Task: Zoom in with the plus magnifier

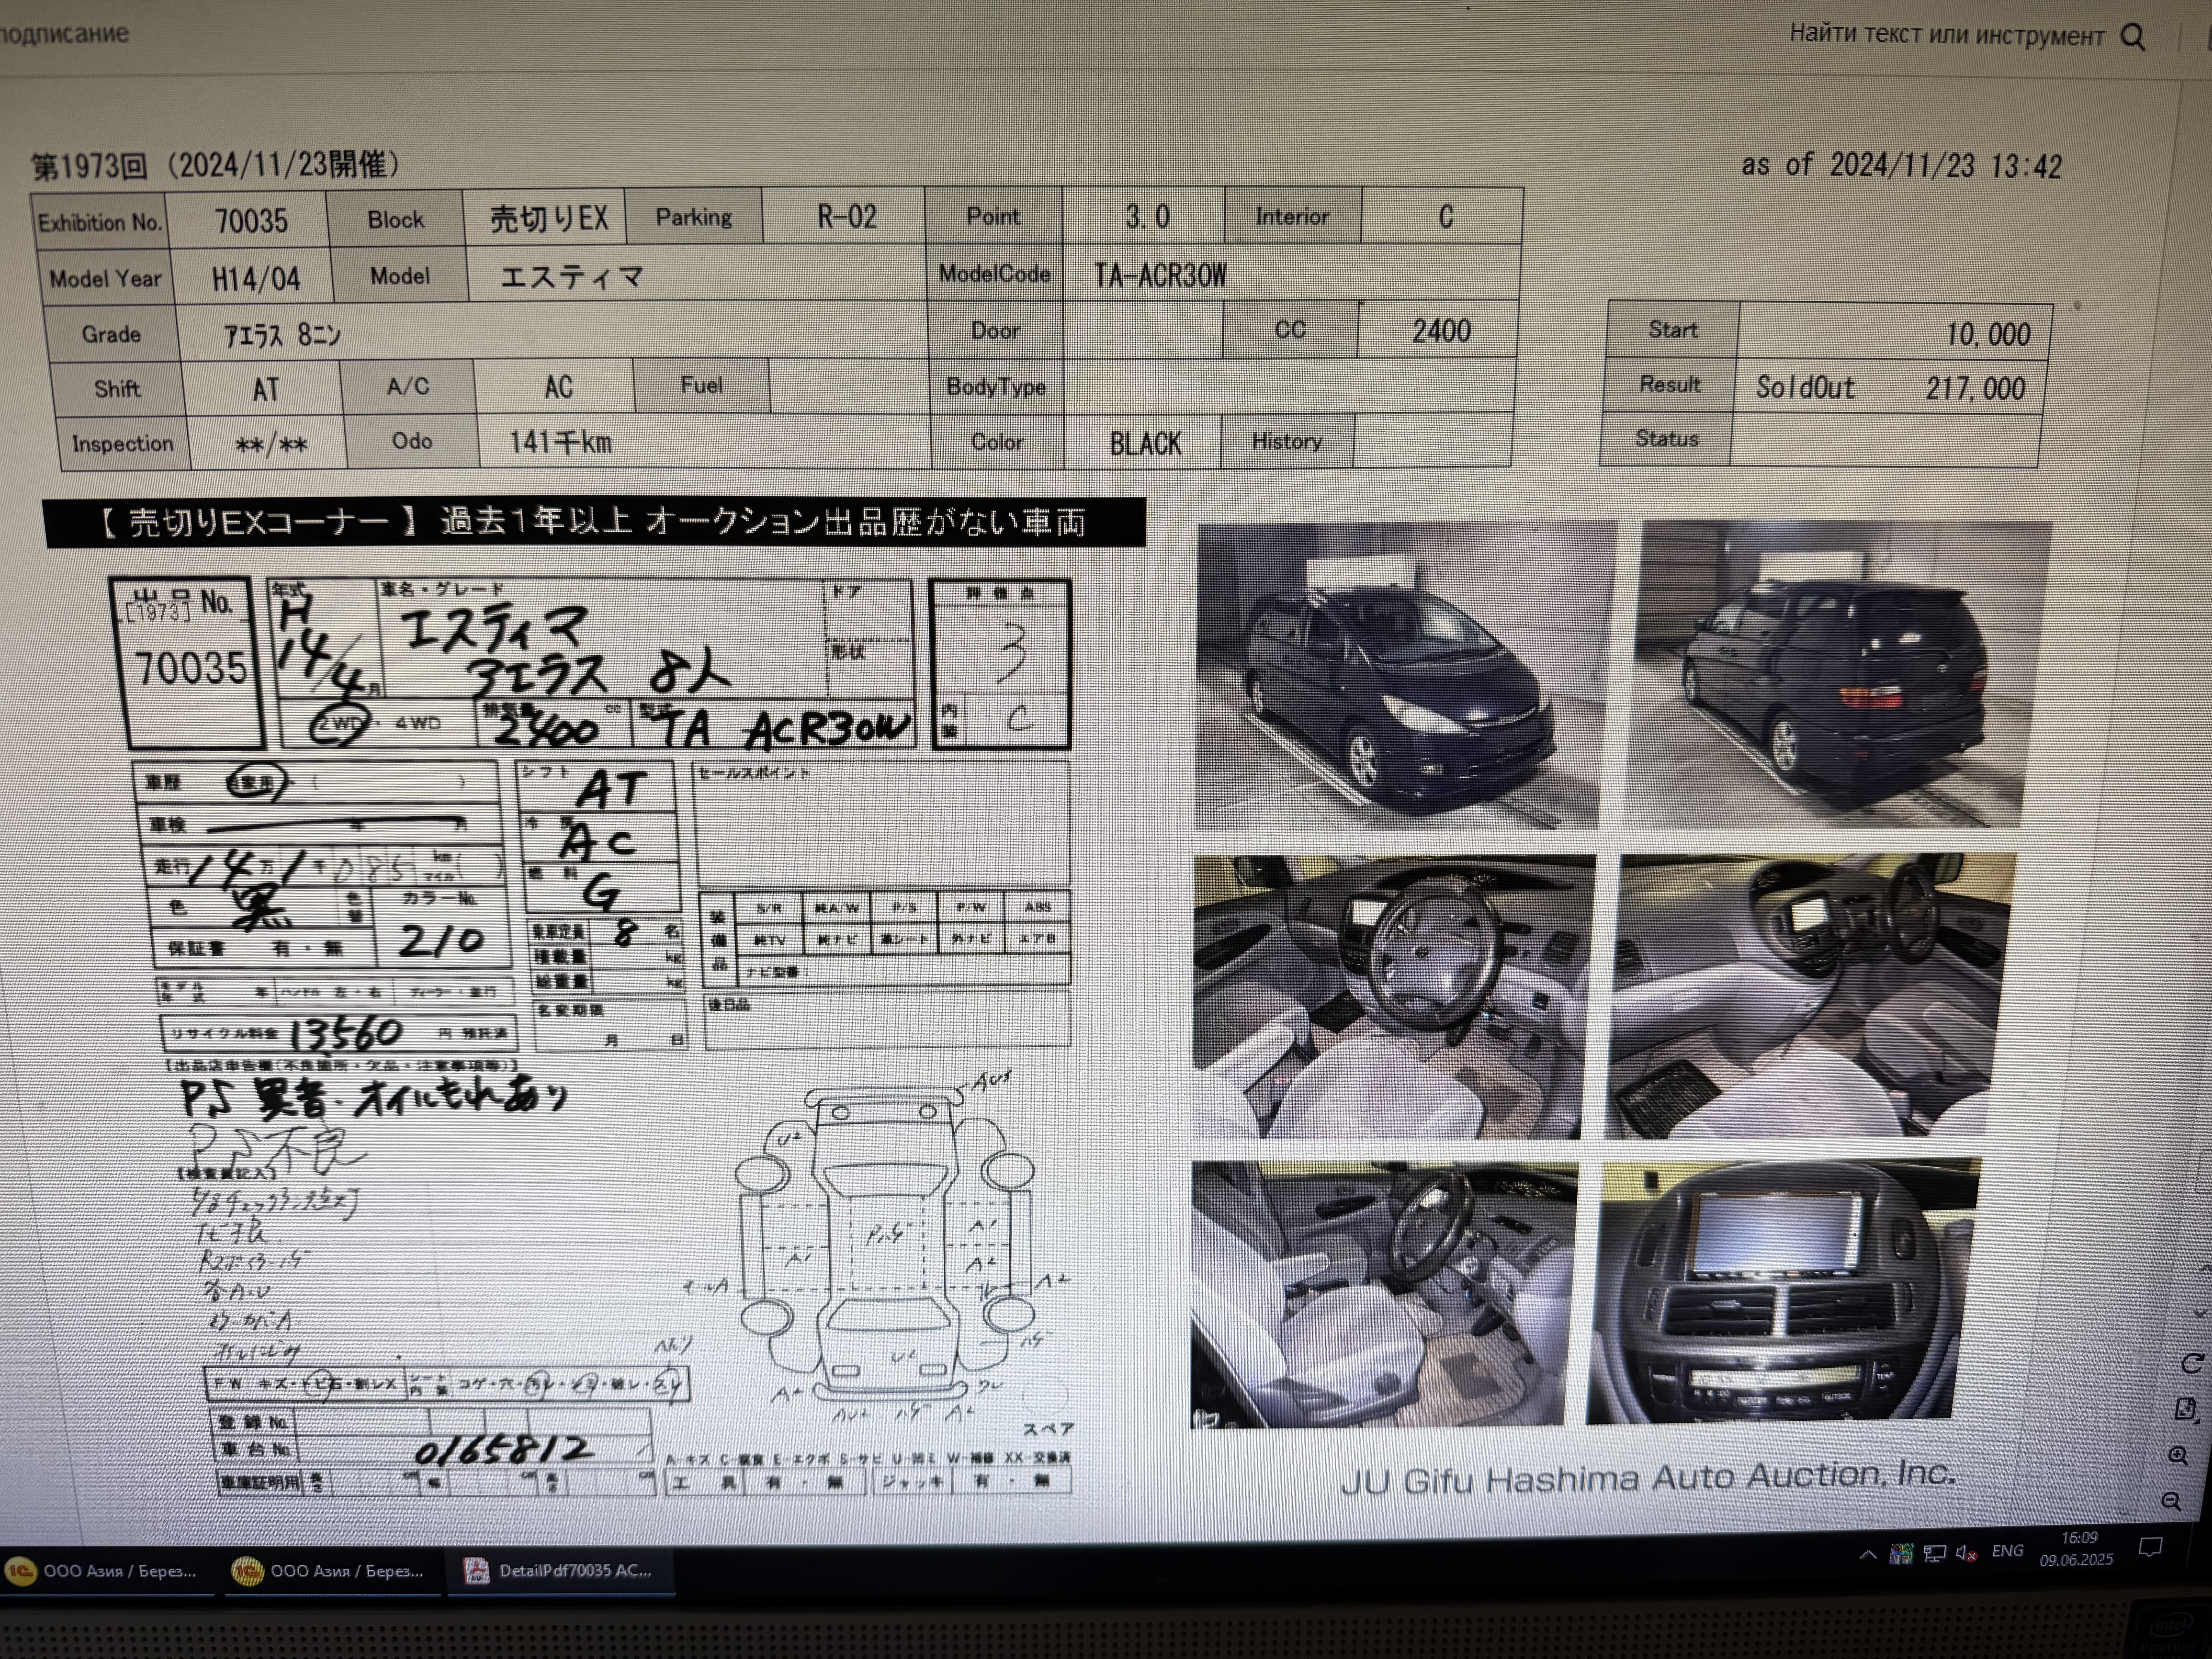Action: [x=2178, y=1456]
